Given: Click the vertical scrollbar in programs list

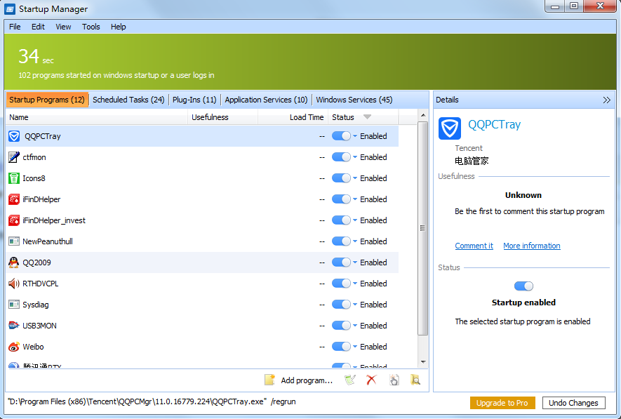Looking at the screenshot, I should click(x=422, y=228).
